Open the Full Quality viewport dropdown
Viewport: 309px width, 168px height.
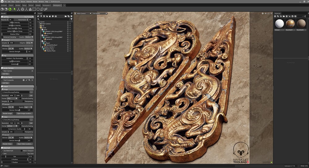(x=100, y=14)
